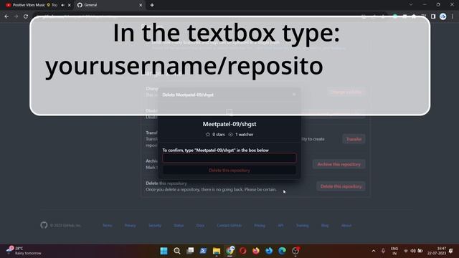Image resolution: width=459 pixels, height=258 pixels.
Task: Close the Positive Vibes Music tab
Action: coord(70,5)
